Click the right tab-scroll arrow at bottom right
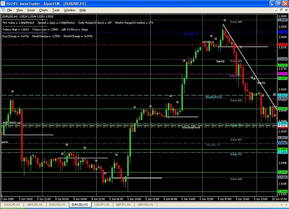 (x=286, y=204)
